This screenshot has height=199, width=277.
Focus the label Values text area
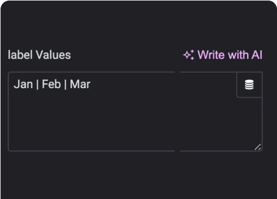click(135, 111)
